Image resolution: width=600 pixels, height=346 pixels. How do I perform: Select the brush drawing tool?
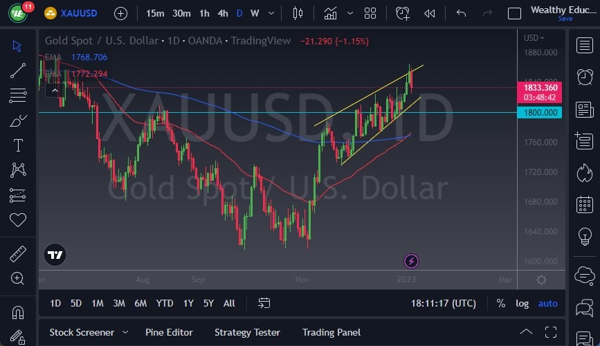18,120
